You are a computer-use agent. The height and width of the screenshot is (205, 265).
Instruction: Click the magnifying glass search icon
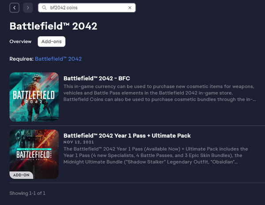click(x=44, y=8)
